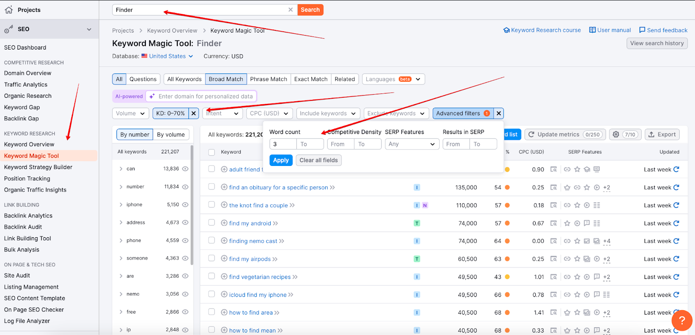The image size is (695, 335).
Task: Click the Keyword Research course graduation icon
Action: 506,30
